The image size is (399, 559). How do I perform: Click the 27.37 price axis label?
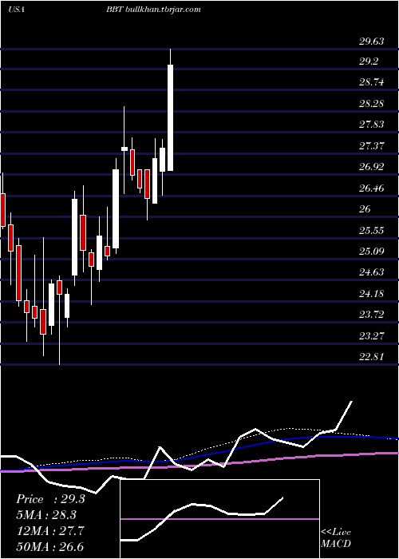point(371,146)
